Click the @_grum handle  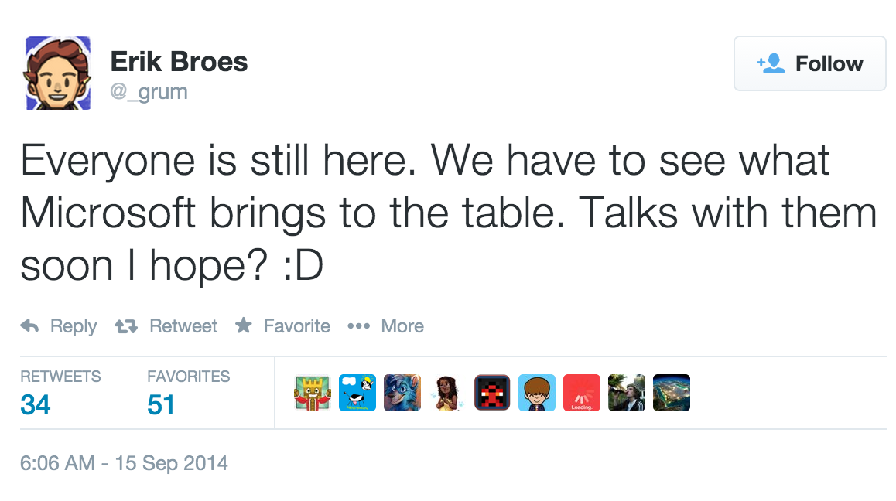pos(149,92)
